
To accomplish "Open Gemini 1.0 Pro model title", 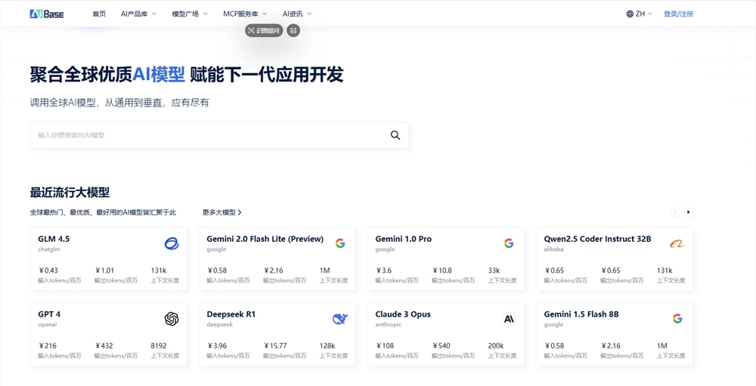I will [x=404, y=239].
